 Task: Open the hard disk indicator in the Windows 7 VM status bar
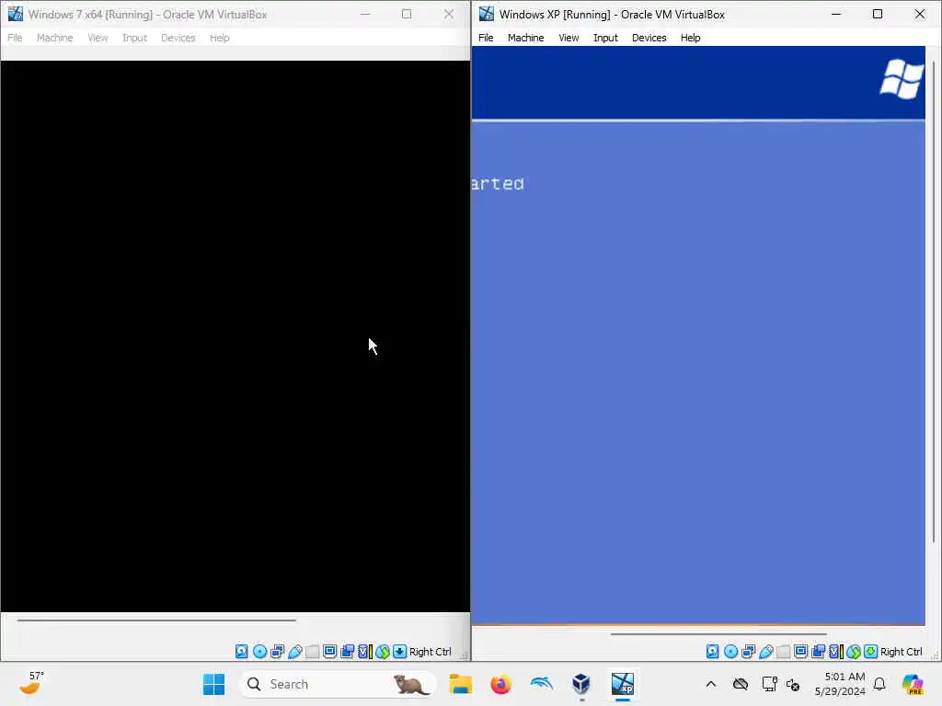(x=242, y=652)
